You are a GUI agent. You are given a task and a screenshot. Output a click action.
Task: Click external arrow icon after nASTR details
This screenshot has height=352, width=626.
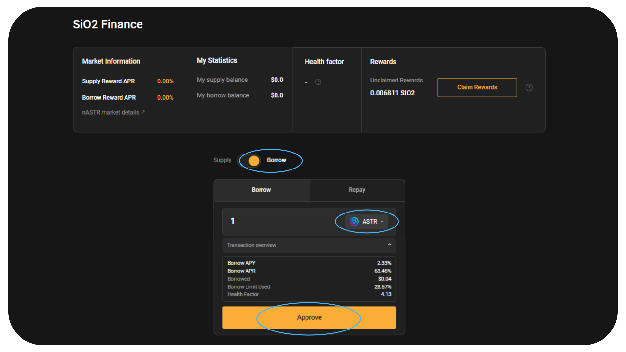coord(143,112)
